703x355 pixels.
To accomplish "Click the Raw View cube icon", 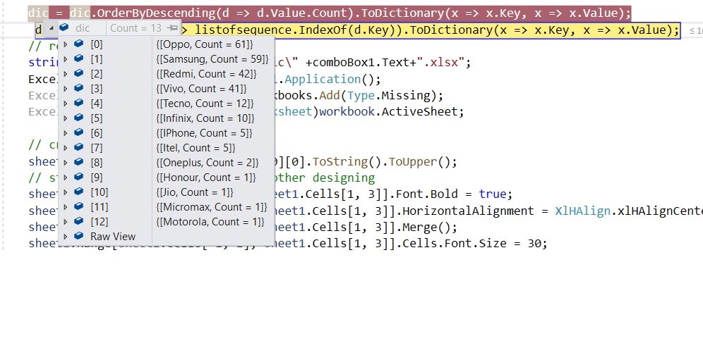I will point(79,236).
